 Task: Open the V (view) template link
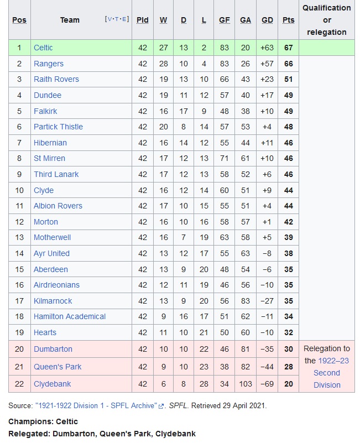coord(109,19)
